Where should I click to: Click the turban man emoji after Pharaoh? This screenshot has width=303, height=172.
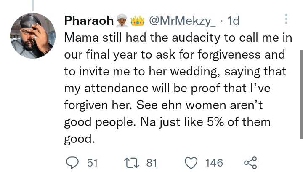coord(122,20)
